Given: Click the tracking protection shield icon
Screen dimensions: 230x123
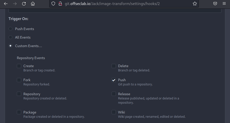Looking at the screenshot, I should tap(53, 4).
